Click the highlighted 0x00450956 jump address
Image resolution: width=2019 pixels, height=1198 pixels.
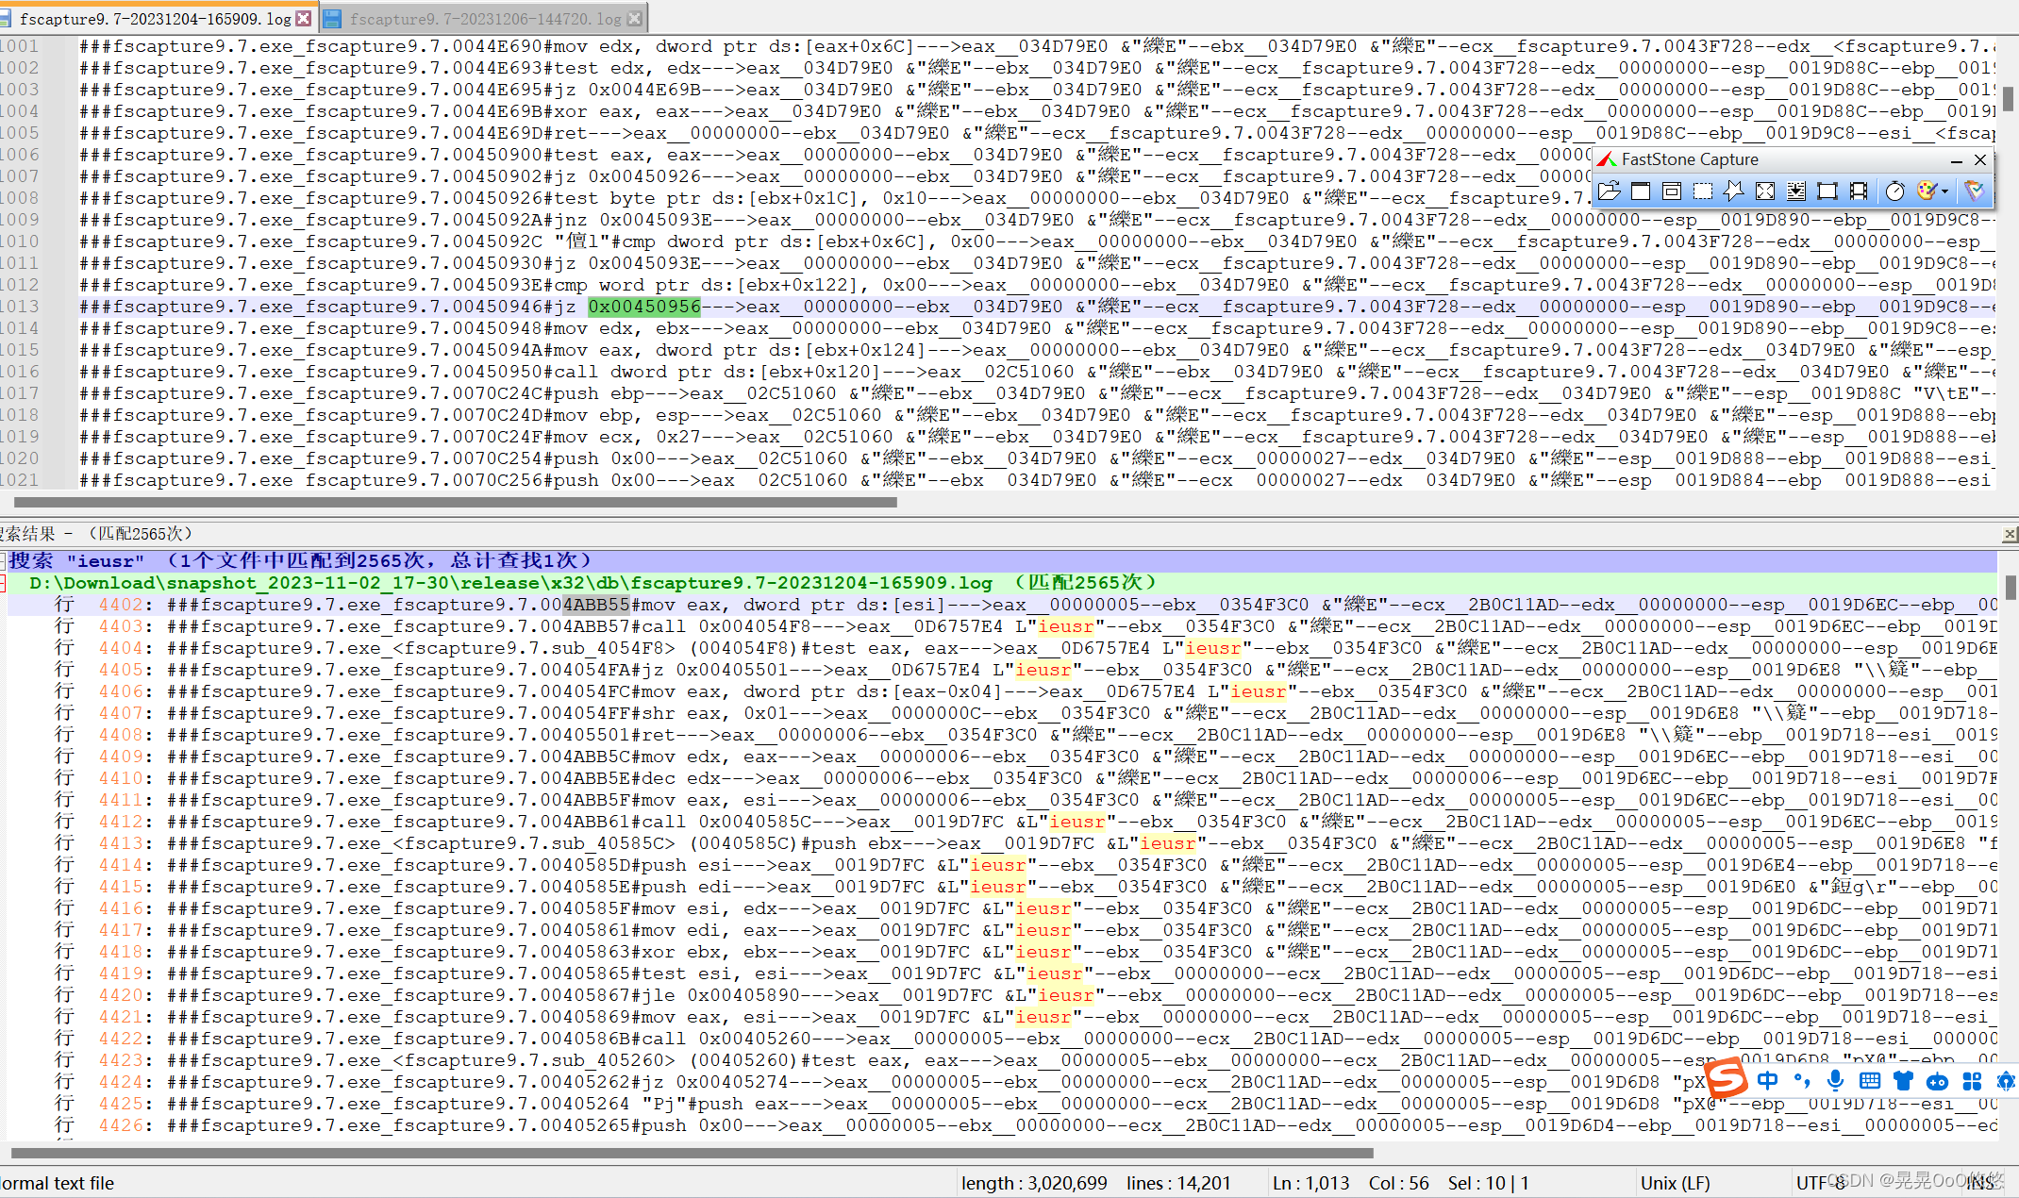644,306
